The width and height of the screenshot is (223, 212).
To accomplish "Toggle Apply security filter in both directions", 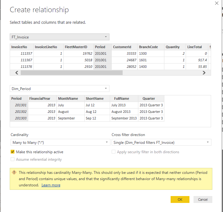I will 114,152.
